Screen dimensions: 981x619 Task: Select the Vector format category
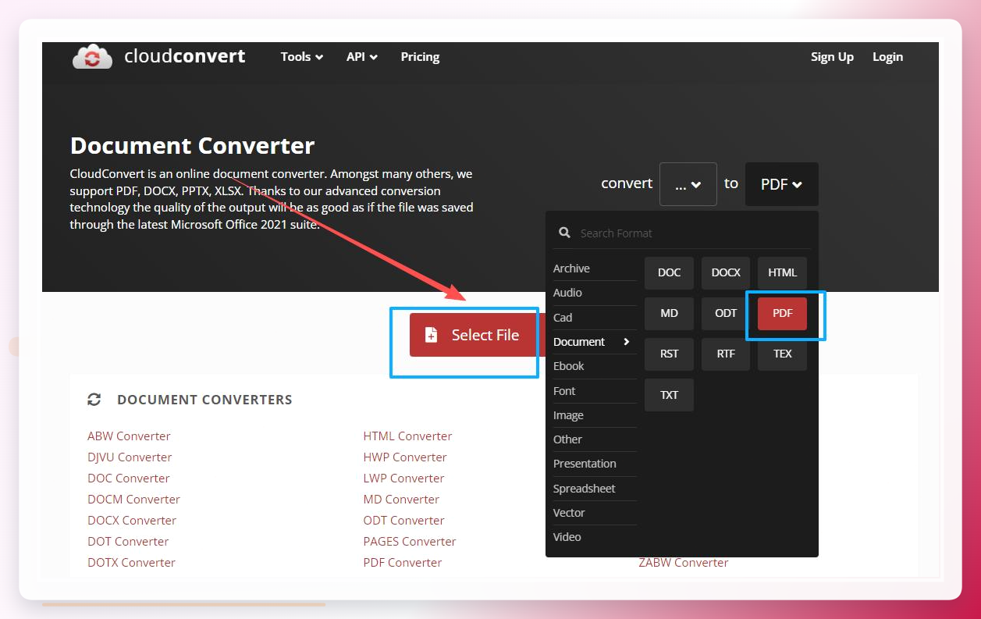(x=594, y=513)
